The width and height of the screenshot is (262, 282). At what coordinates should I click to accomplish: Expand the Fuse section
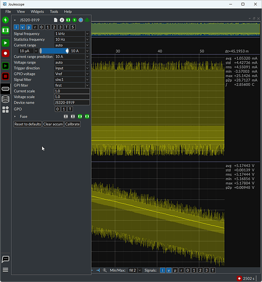(x=15, y=117)
